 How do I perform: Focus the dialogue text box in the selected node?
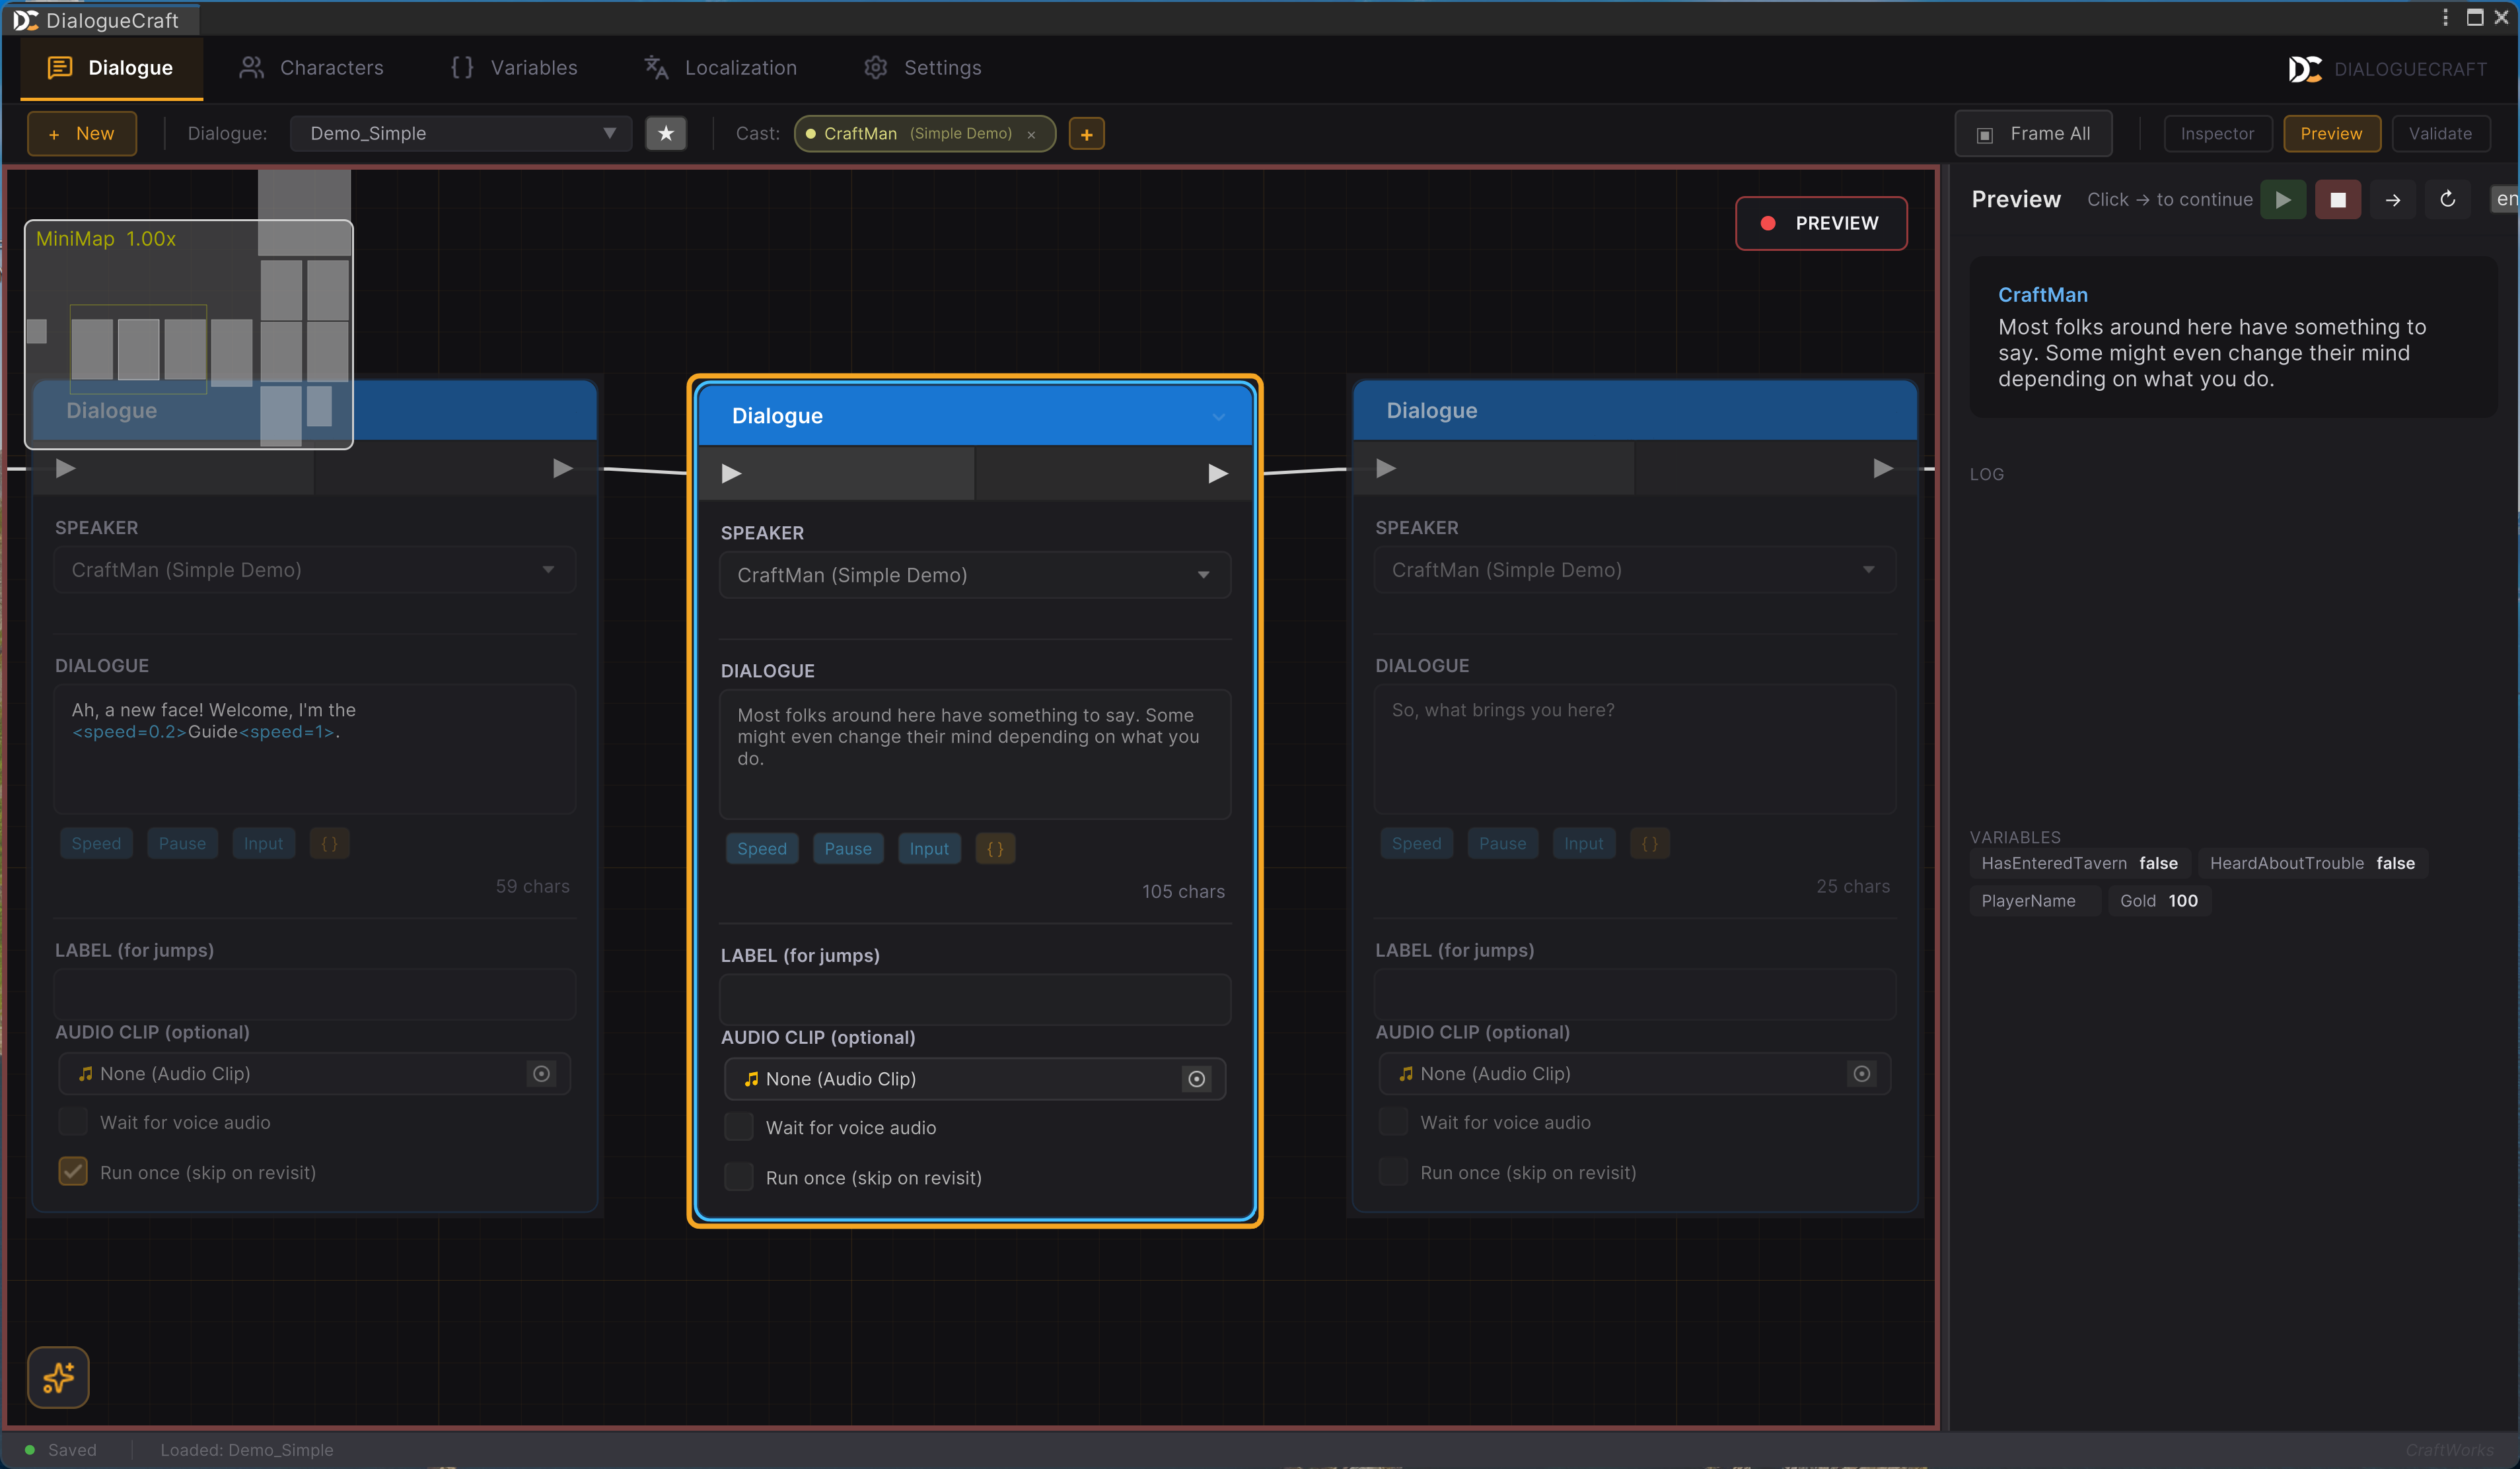coord(975,755)
